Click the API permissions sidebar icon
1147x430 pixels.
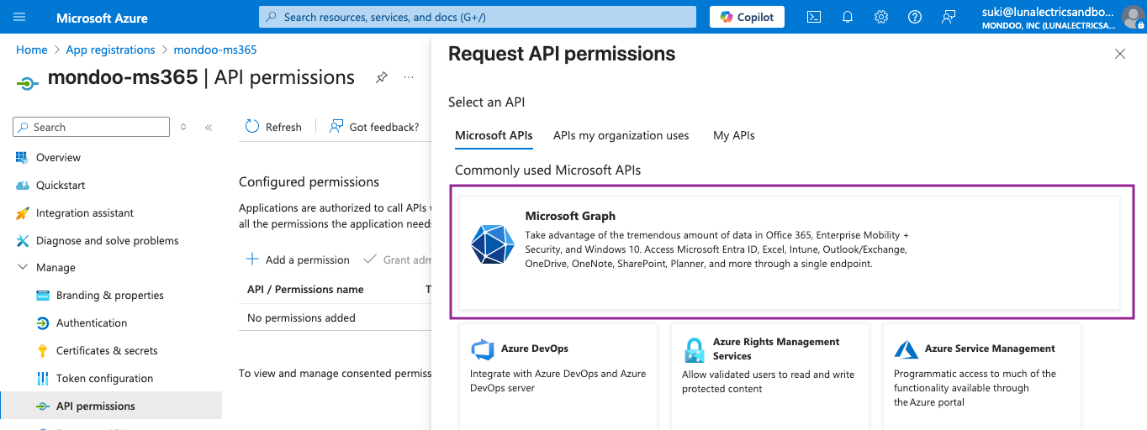pos(42,406)
